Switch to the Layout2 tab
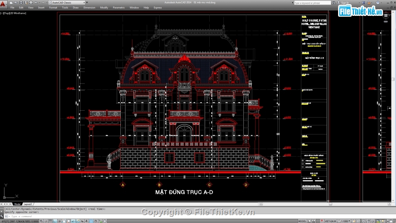Viewport: 396px width, 223px height. (x=28, y=204)
